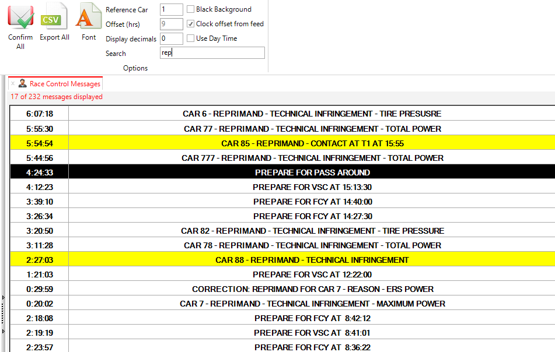This screenshot has width=555, height=352.
Task: Click the Offset (hrs) field
Action: (x=171, y=24)
